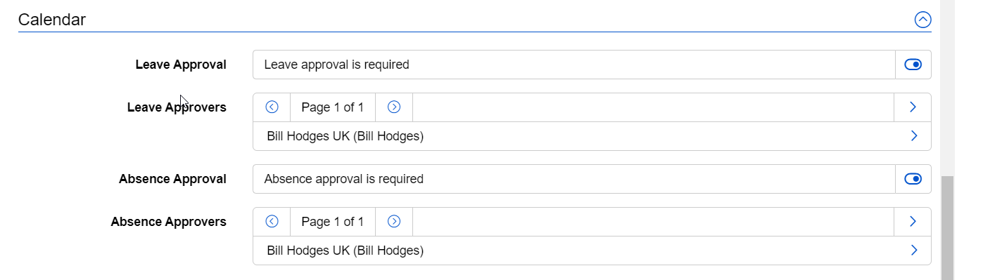
Task: Go to previous page of Leave Approvers
Action: click(x=272, y=107)
